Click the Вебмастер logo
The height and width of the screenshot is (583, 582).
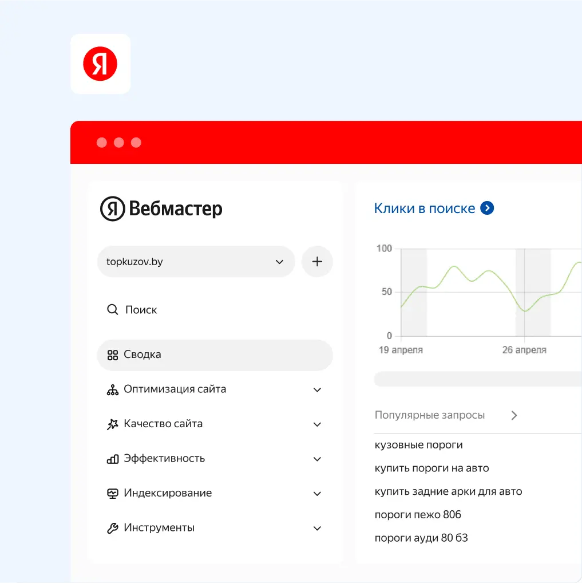(x=161, y=208)
